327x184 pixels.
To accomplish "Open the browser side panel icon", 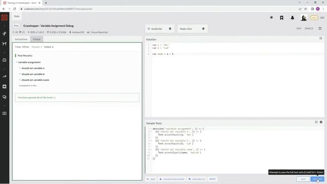I will pyautogui.click(x=312, y=9).
